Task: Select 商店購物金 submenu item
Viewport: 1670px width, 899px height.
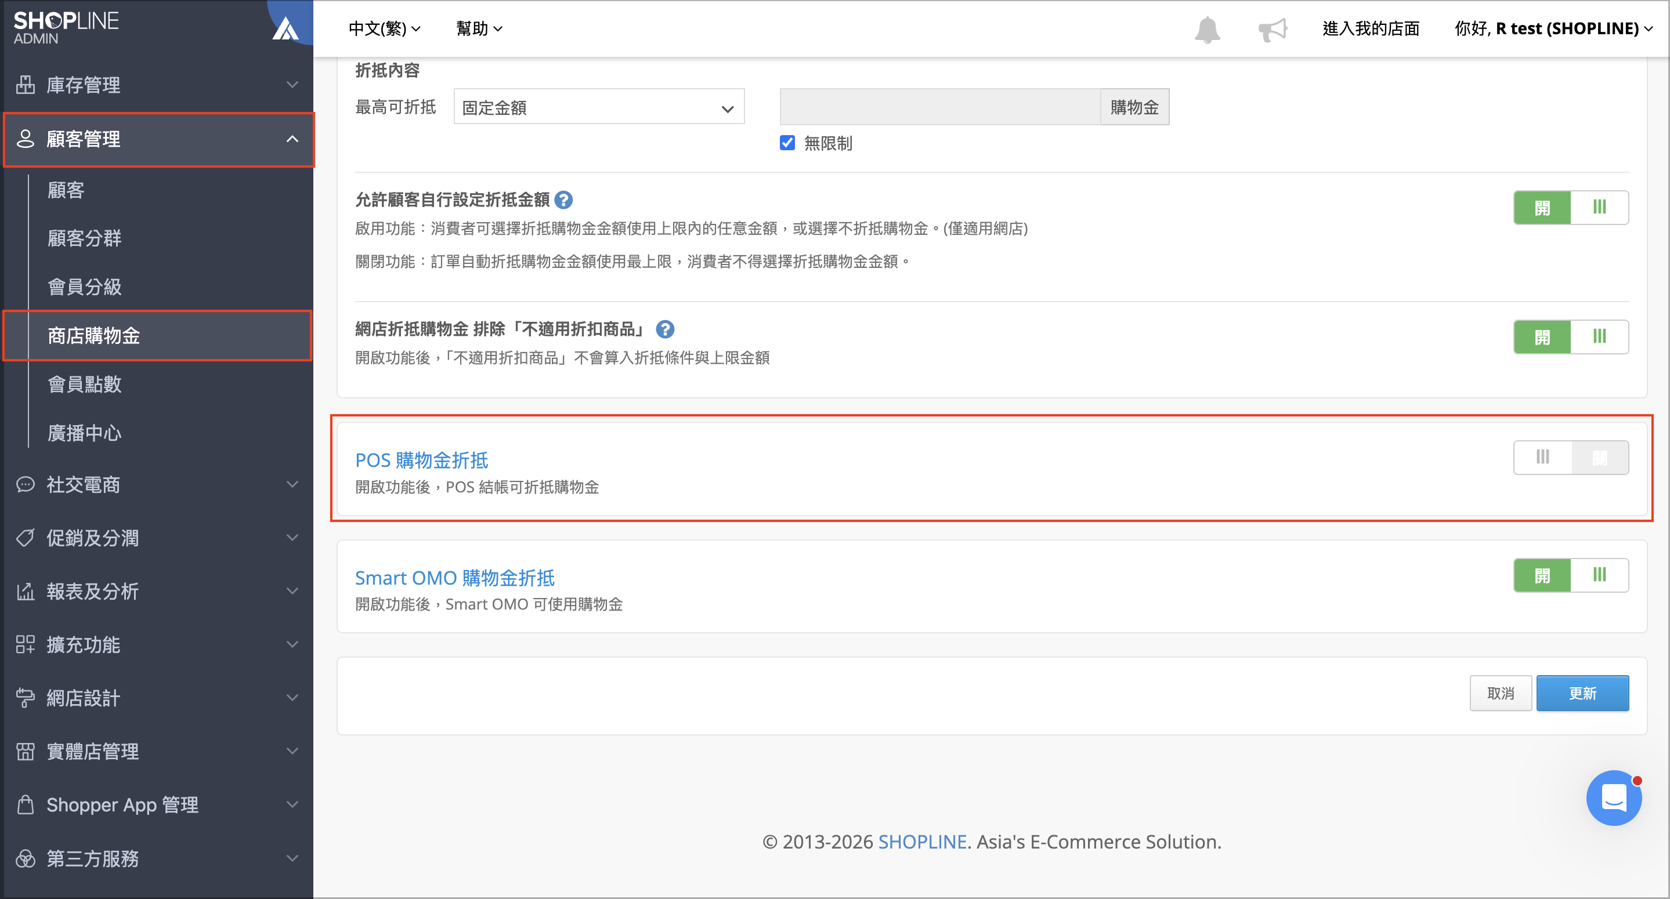Action: [x=93, y=336]
